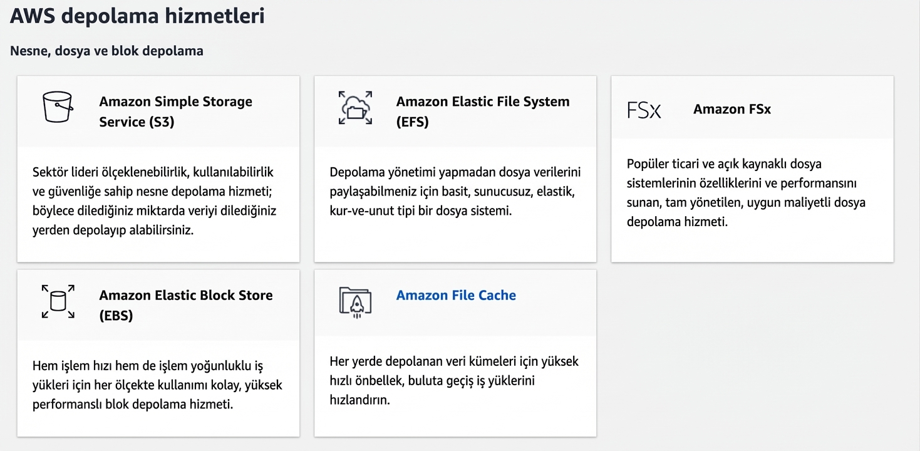Click the Amazon Elastic File System (EFS) title
This screenshot has width=920, height=451.
click(483, 111)
